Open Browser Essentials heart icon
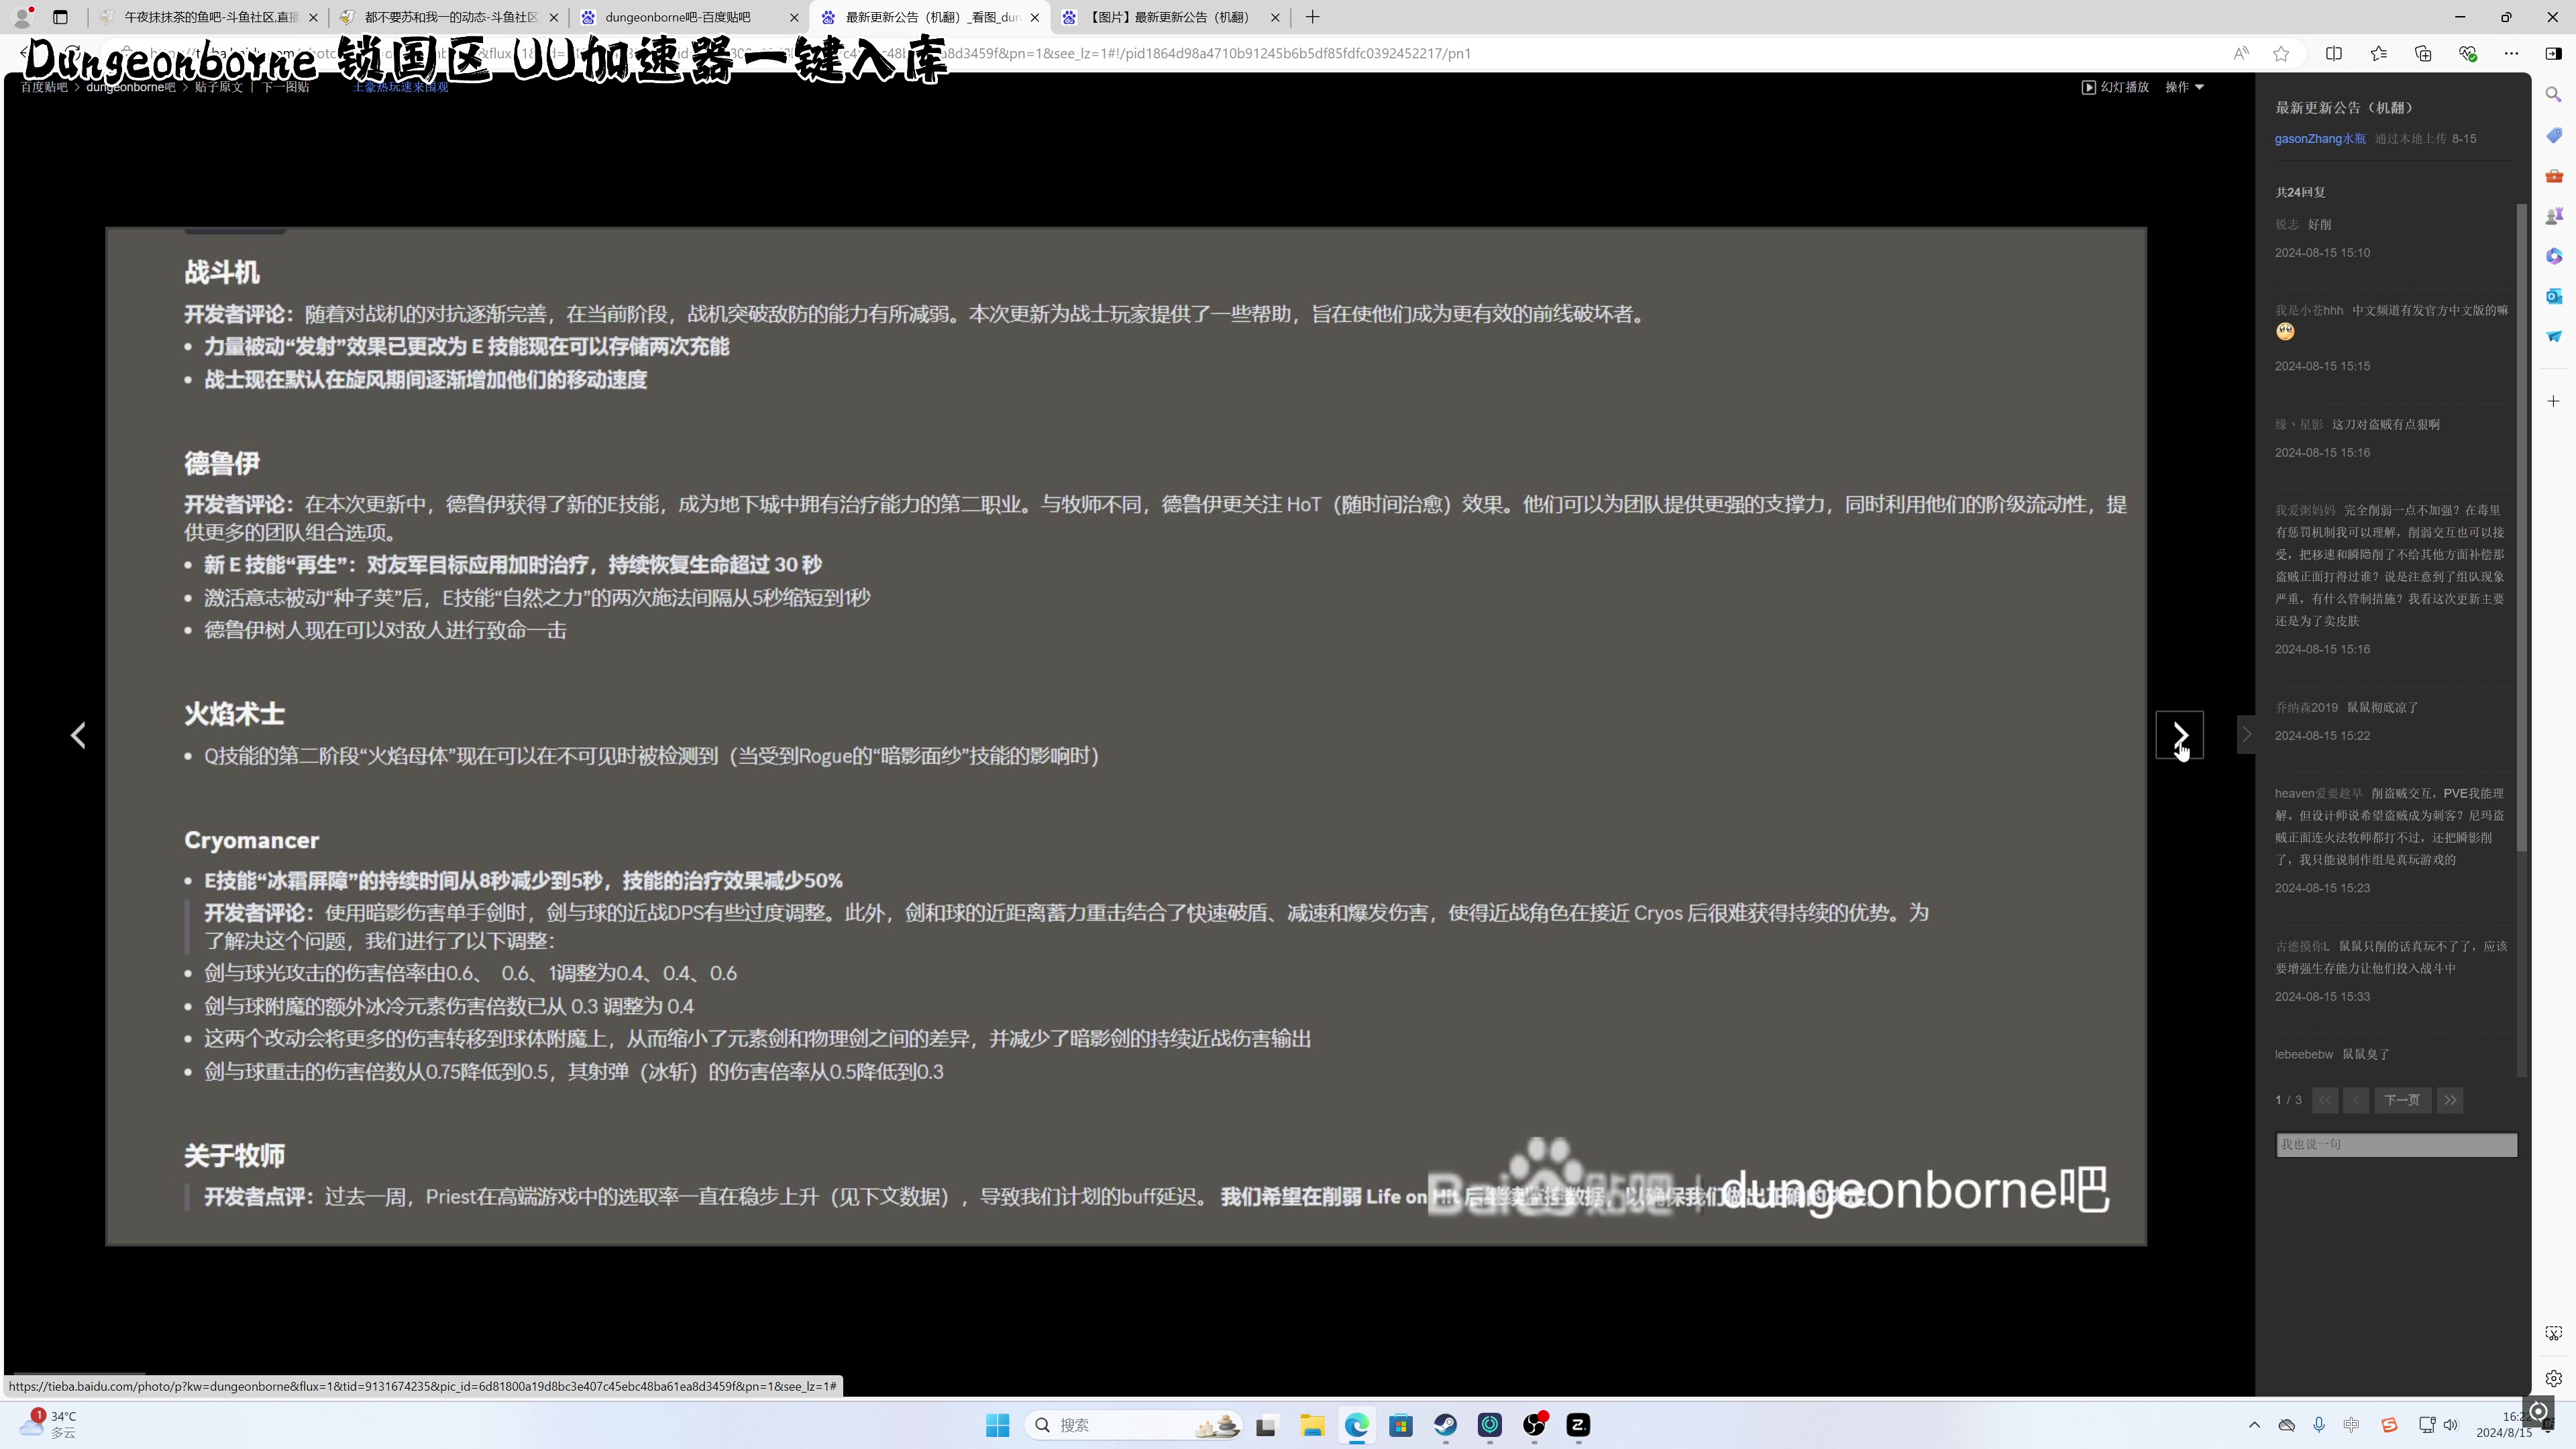Viewport: 2576px width, 1449px height. (2467, 53)
